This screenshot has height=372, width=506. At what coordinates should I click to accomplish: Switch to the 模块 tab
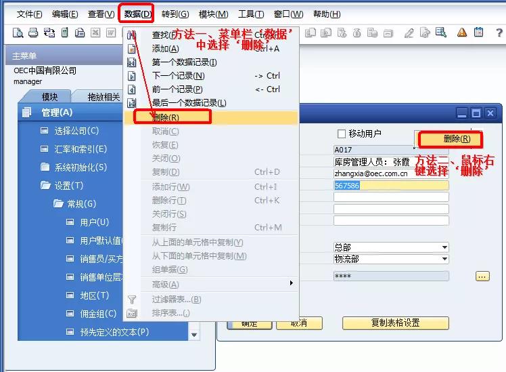(x=49, y=97)
